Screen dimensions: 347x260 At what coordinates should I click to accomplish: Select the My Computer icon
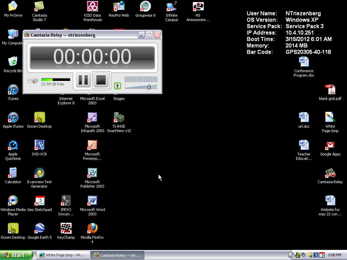click(12, 37)
